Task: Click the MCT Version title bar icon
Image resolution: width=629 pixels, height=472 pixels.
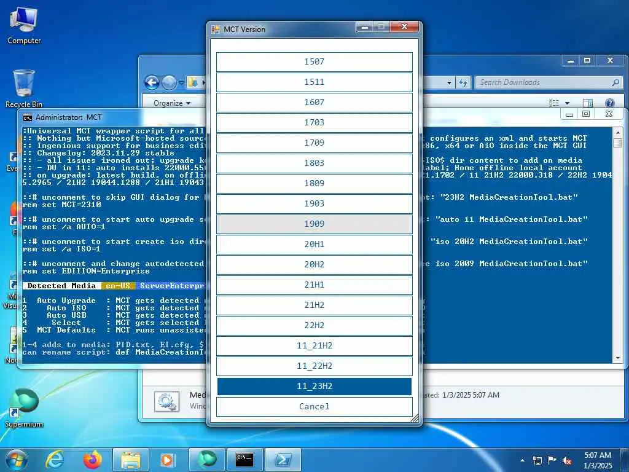Action: [216, 29]
